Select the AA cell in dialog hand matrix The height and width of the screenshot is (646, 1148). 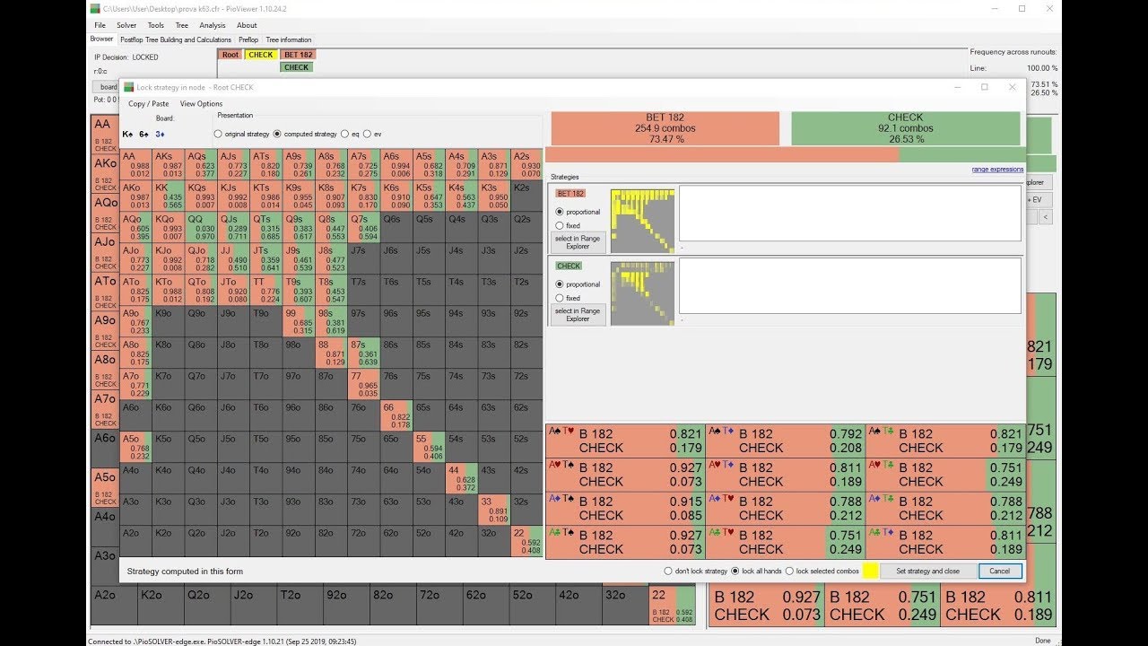[135, 165]
